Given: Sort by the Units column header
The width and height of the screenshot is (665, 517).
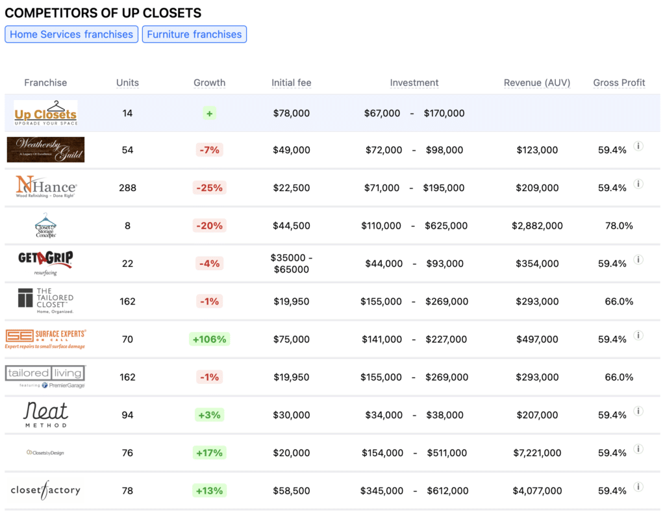Looking at the screenshot, I should coord(127,82).
